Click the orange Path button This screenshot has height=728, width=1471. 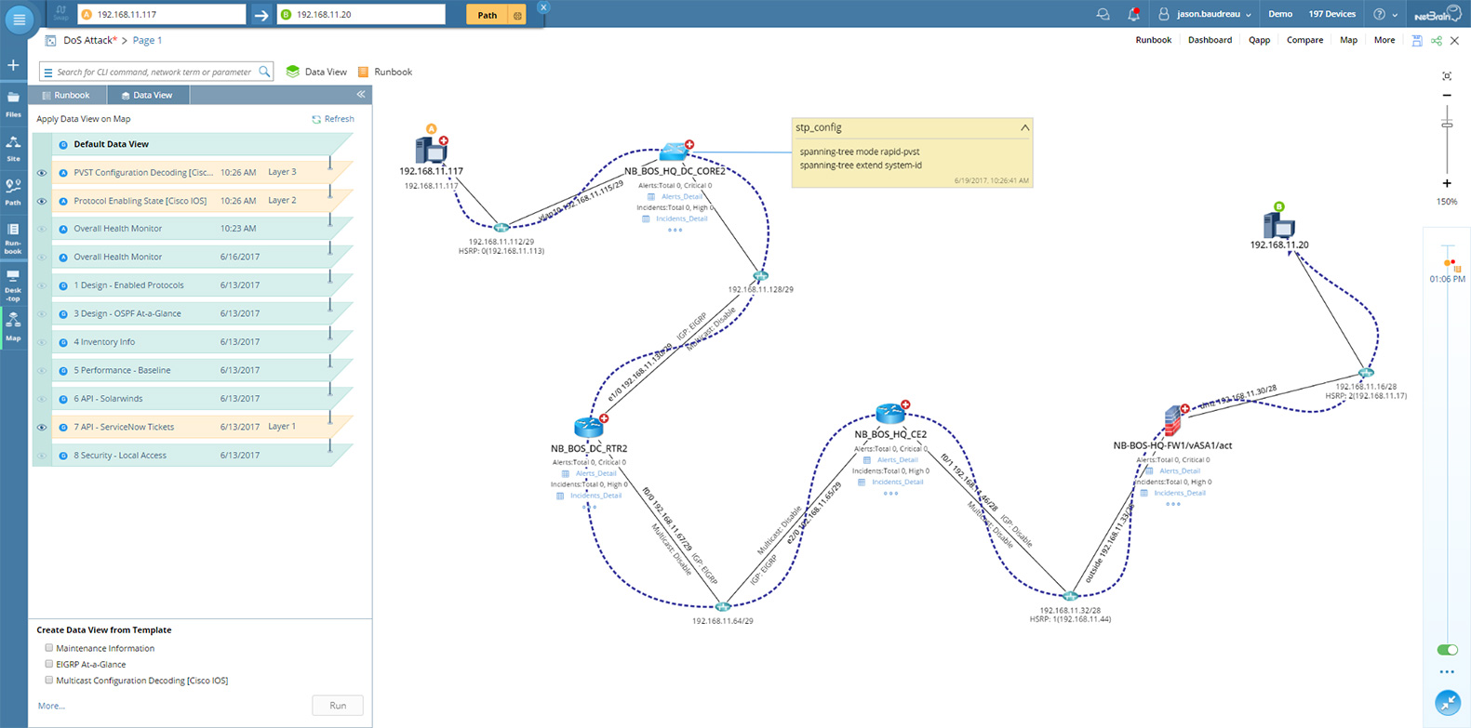[x=487, y=15]
